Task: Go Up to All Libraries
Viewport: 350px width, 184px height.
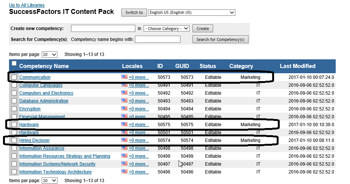Action: [27, 5]
